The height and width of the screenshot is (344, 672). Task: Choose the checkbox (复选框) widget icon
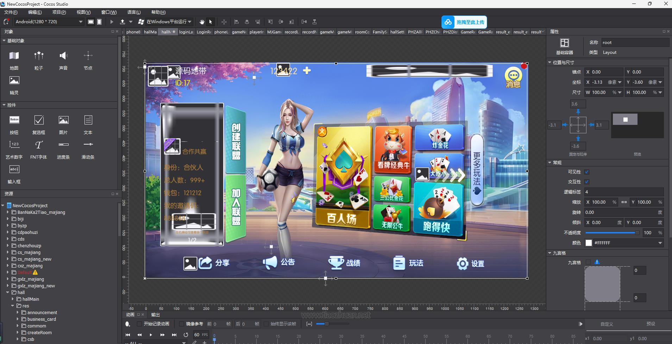pos(39,120)
